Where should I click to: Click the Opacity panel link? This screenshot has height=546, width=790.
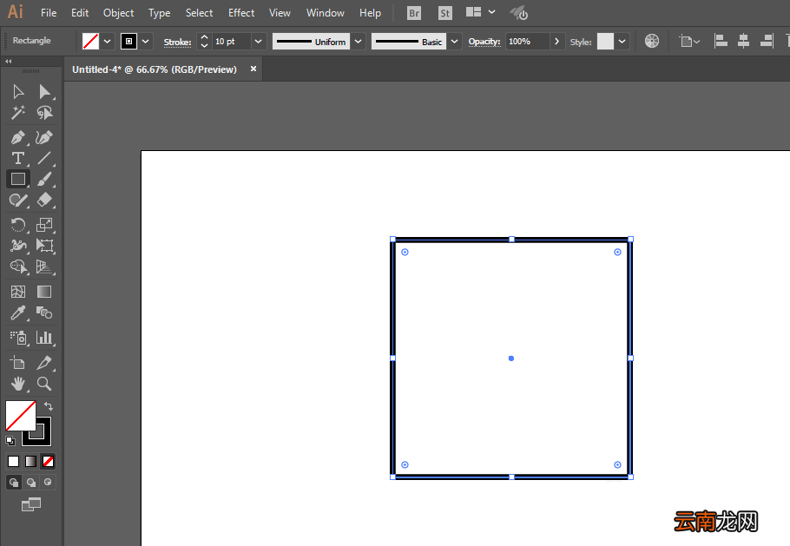coord(484,42)
